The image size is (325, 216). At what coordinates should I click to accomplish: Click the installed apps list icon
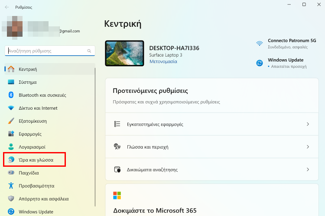click(x=117, y=124)
